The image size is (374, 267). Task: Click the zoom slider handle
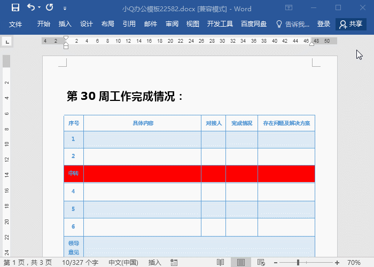pos(298,263)
